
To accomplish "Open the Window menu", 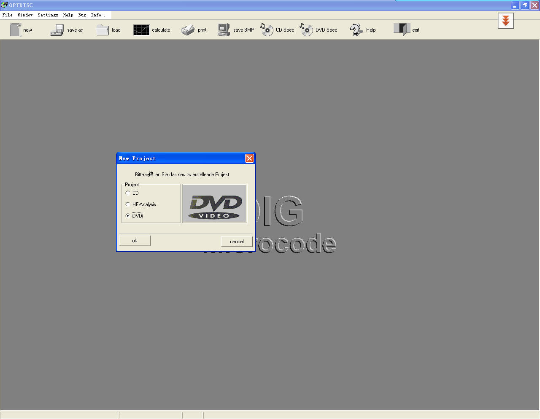I will (x=25, y=15).
